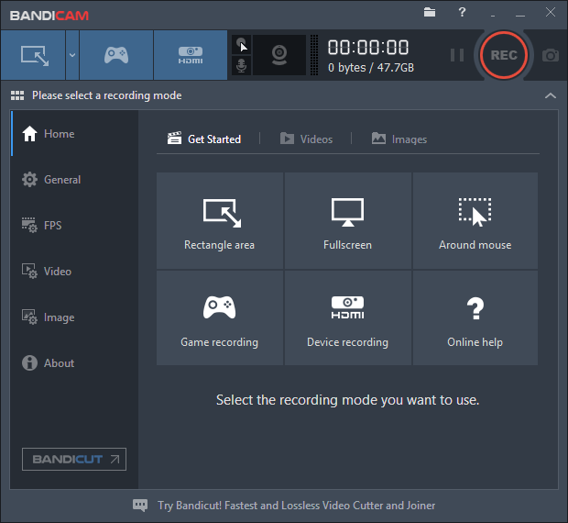Toggle the microphone recording icon
568x523 pixels.
[x=241, y=66]
